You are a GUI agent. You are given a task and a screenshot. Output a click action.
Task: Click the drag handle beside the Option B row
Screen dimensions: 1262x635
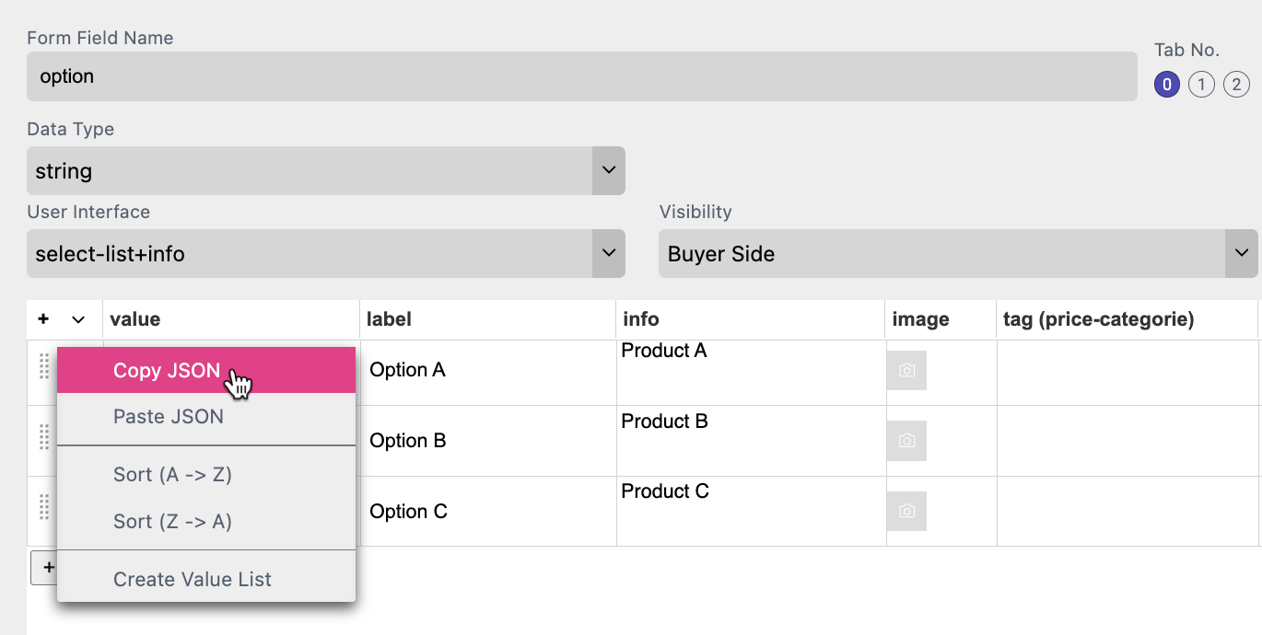coord(43,440)
